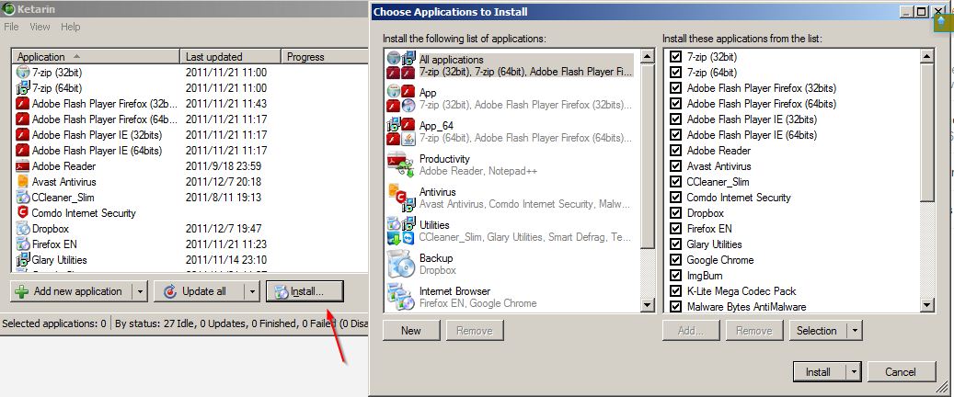The height and width of the screenshot is (397, 954).
Task: Click the Install... button in Ketarin
Action: click(x=305, y=292)
